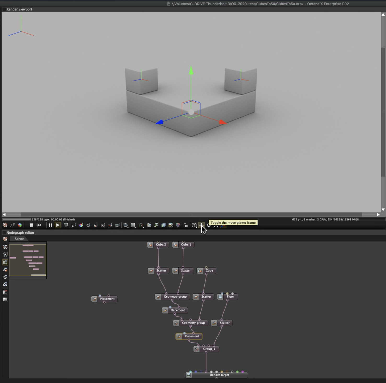Image resolution: width=386 pixels, height=383 pixels.
Task: Click the render viewport vertical scrollbar
Action: coord(383,112)
